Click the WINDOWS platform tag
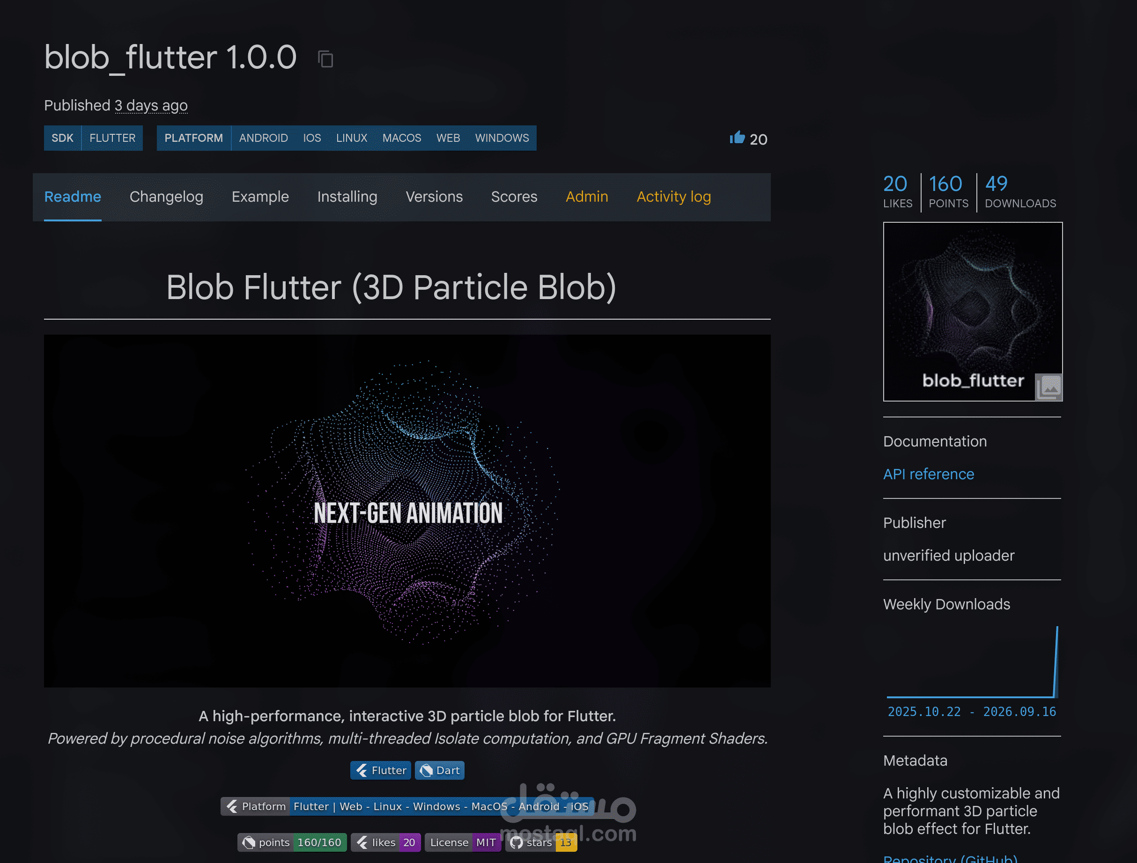The image size is (1137, 863). (x=502, y=138)
